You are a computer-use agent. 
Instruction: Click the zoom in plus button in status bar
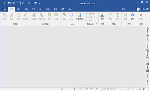[137, 89]
